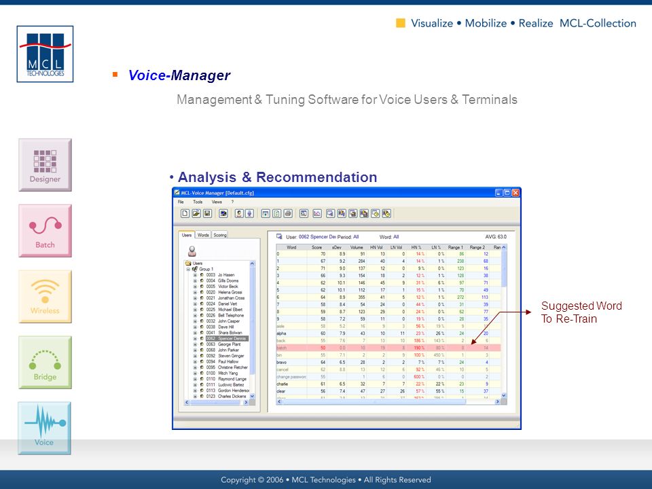Click the user portrait toolbar icon
This screenshot has height=489, width=652.
(238, 214)
